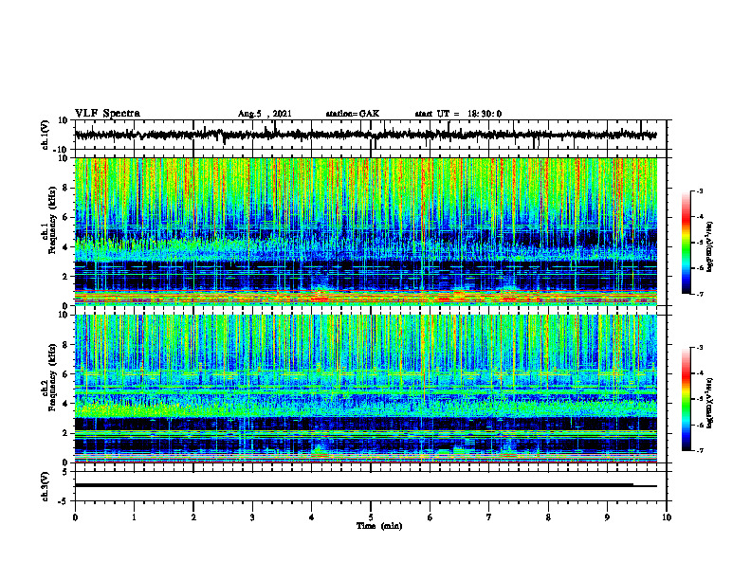Image resolution: width=751 pixels, height=580 pixels.
Task: Click the 'ch.1(V)' waveform axis label
Action: coord(44,135)
